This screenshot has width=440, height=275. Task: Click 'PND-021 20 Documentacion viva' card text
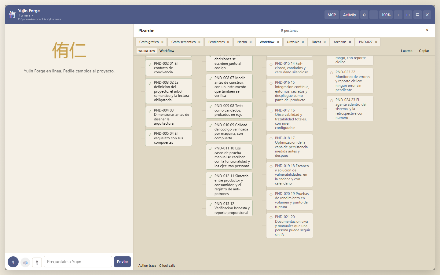coord(292,226)
